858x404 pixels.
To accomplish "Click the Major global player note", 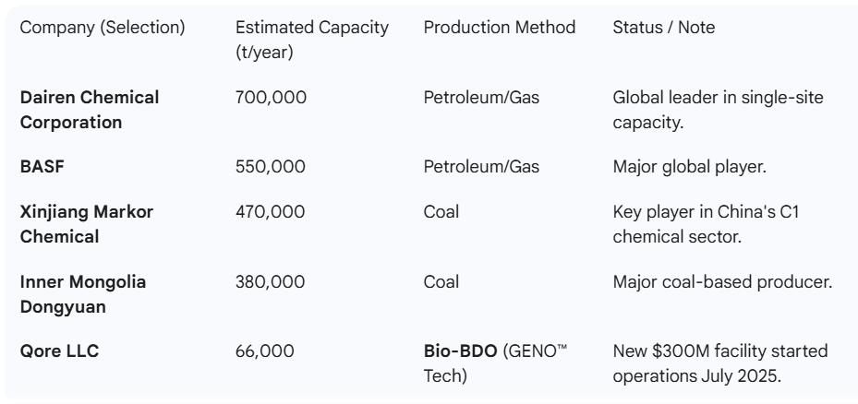I will 687,167.
